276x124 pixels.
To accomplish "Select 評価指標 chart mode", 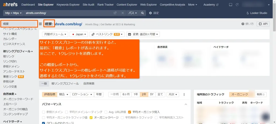I will click(50, 94).
